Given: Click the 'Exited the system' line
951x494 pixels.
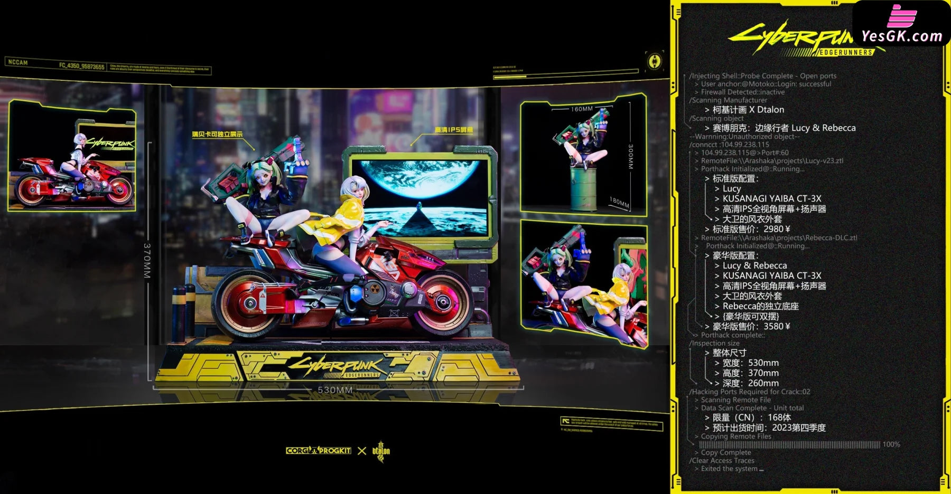Looking at the screenshot, I should (729, 469).
